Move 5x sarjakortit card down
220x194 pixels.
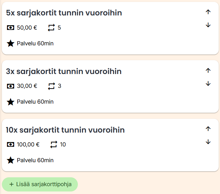(208, 25)
